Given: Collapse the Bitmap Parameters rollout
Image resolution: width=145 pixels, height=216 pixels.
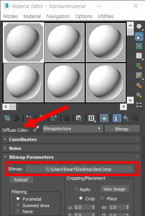Looking at the screenshot, I should [5, 157].
